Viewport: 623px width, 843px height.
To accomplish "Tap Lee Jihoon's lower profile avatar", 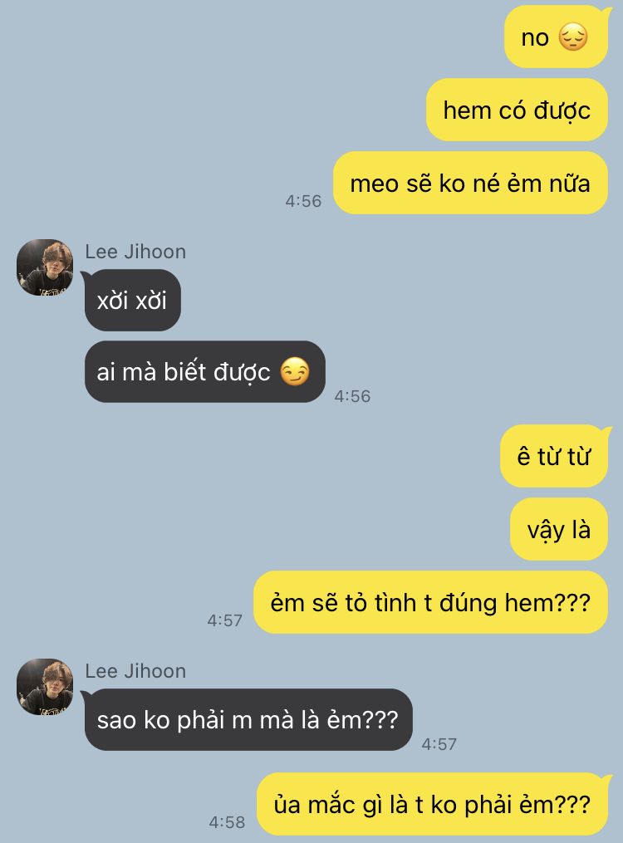I will coord(45,687).
